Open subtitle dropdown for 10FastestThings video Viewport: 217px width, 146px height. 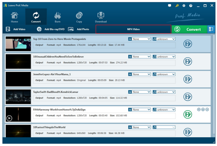[140, 127]
